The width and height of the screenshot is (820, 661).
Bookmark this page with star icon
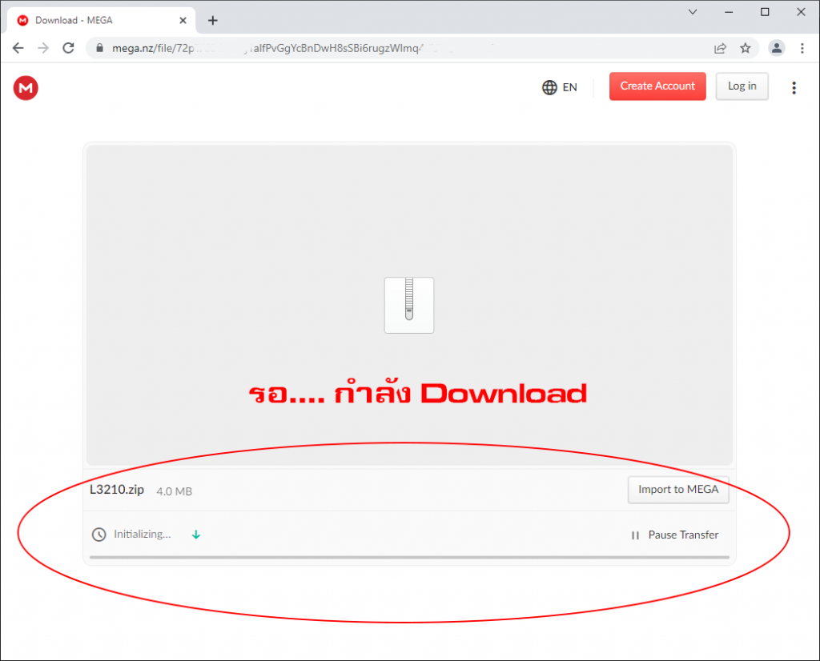click(746, 48)
